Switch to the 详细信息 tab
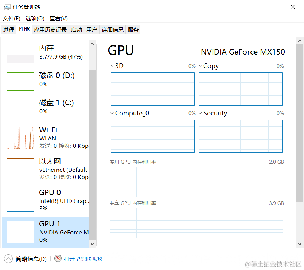The image size is (304, 270). [x=112, y=29]
